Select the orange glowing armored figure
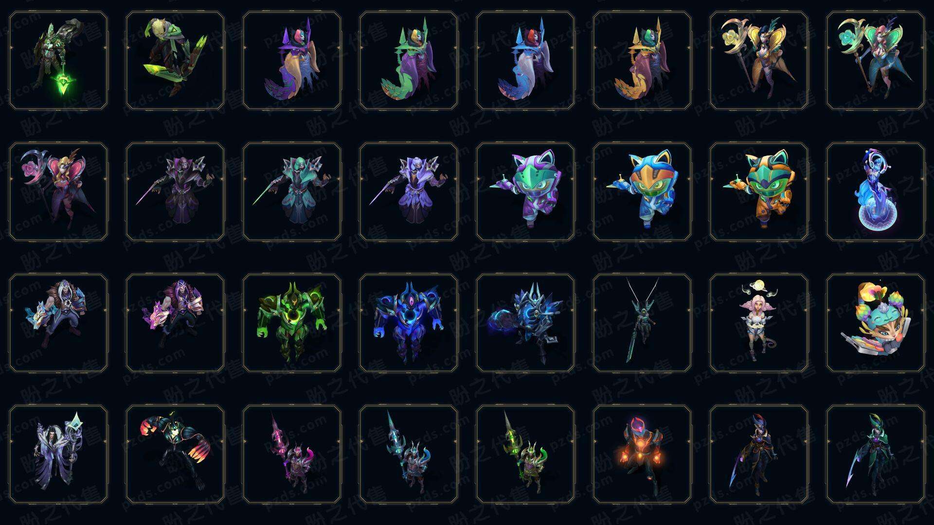Viewport: 934px width, 525px height. point(642,454)
